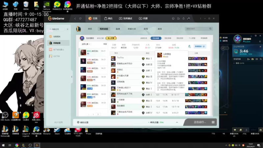The width and height of the screenshot is (263, 148).
Task: Open the 查找 tab
Action: 160,29
